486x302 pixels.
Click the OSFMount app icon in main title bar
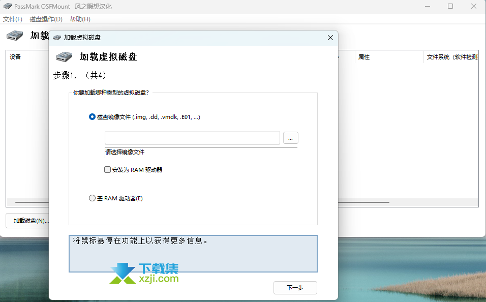pyautogui.click(x=8, y=6)
